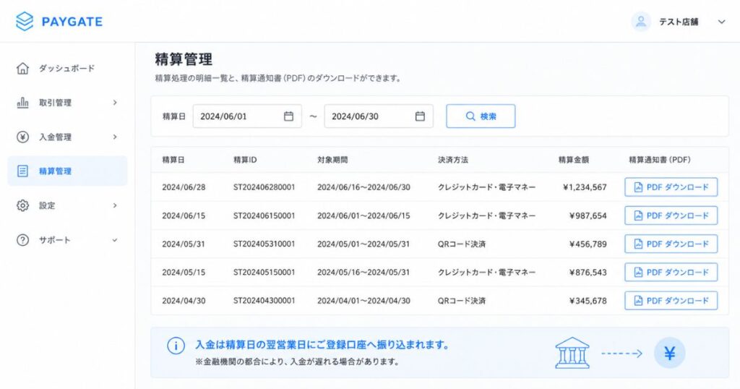Download PDF for ST202404300001
This screenshot has width=740, height=389.
point(671,300)
